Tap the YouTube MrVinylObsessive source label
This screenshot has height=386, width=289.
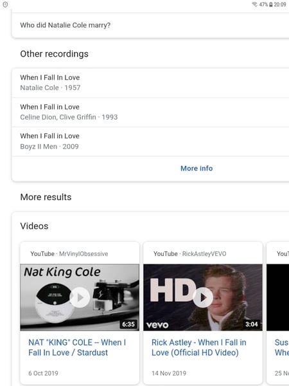tap(69, 254)
